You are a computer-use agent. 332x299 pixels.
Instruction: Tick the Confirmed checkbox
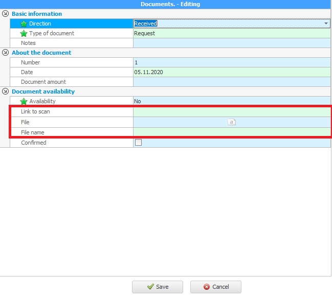coord(138,143)
